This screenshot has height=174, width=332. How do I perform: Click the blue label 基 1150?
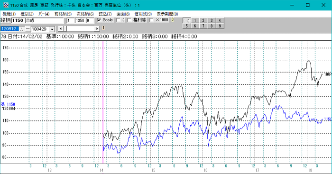point(8,104)
